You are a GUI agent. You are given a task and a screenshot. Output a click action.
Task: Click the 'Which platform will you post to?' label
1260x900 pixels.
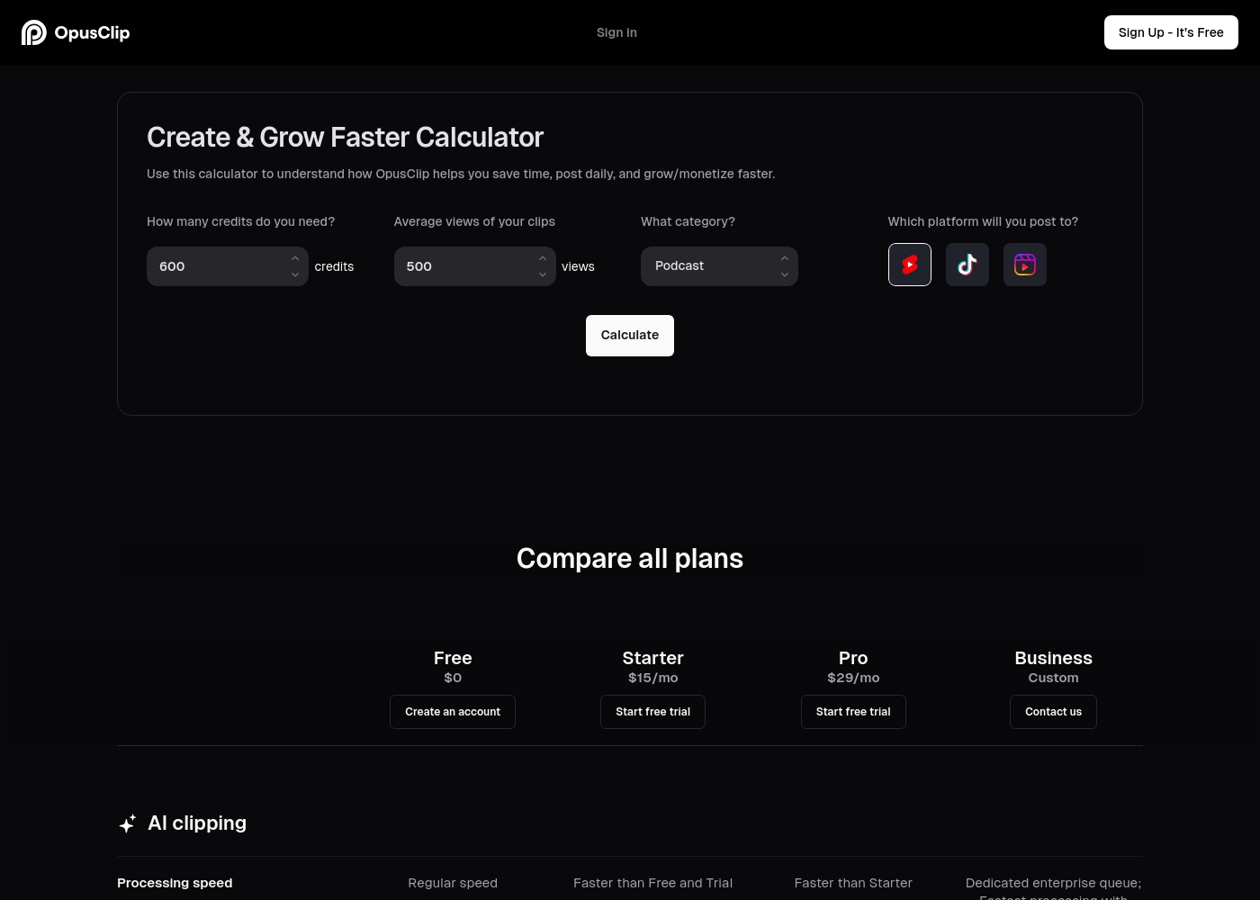point(983,221)
